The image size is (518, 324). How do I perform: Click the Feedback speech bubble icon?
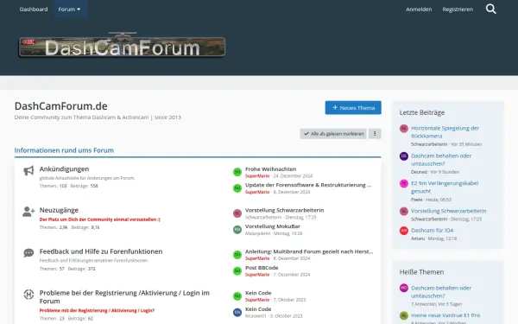coord(28,253)
